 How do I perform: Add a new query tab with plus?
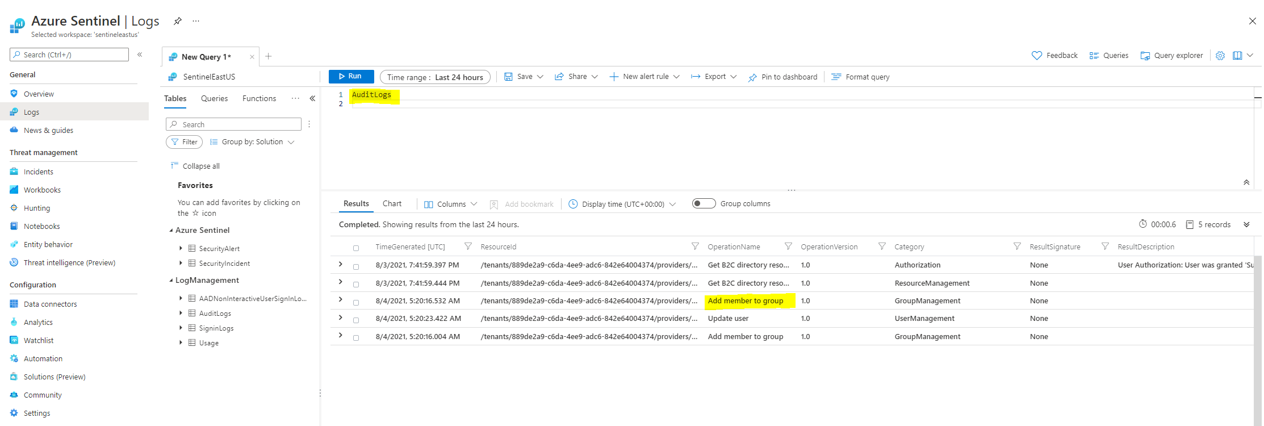click(269, 56)
